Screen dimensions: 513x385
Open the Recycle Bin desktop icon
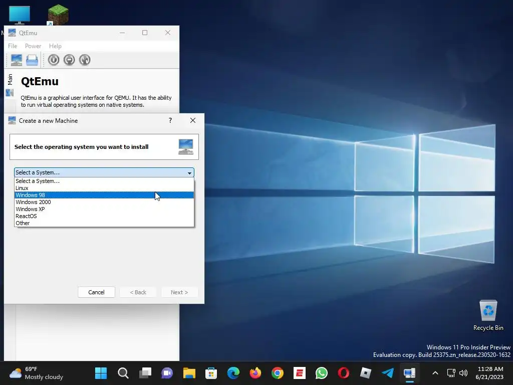(x=488, y=315)
